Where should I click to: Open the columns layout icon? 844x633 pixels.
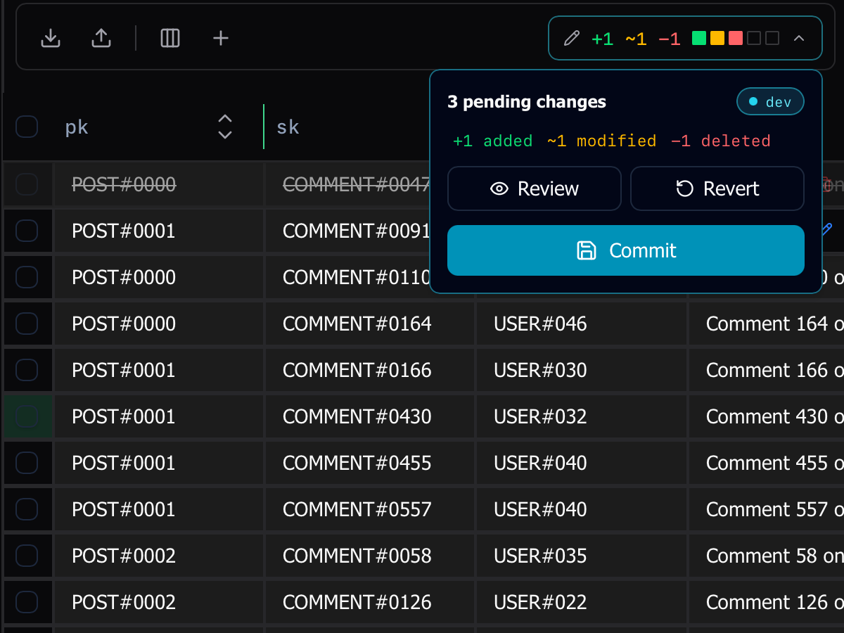170,38
